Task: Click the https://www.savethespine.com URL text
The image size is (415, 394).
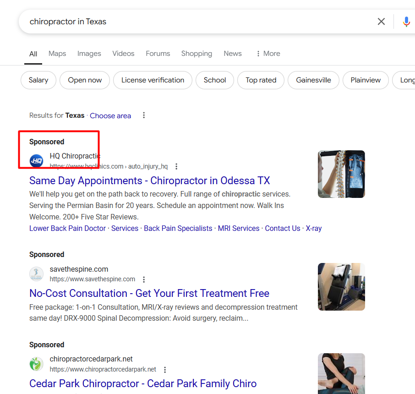Action: tap(93, 279)
